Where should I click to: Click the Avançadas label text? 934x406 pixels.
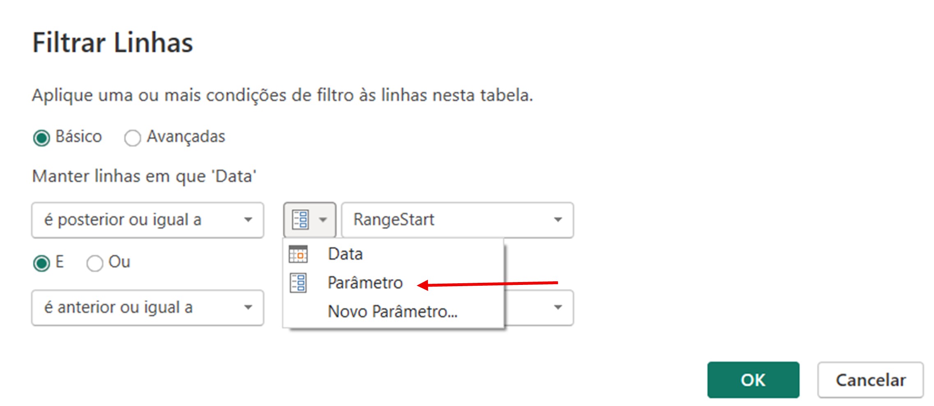click(x=186, y=137)
